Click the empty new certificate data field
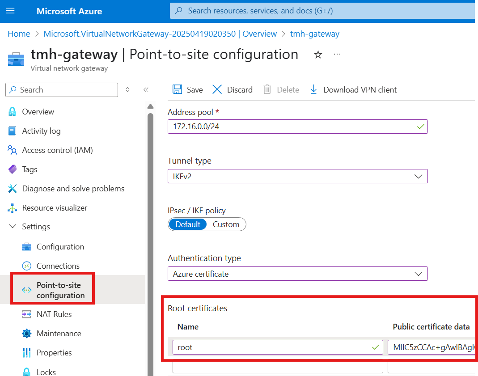 click(432, 368)
